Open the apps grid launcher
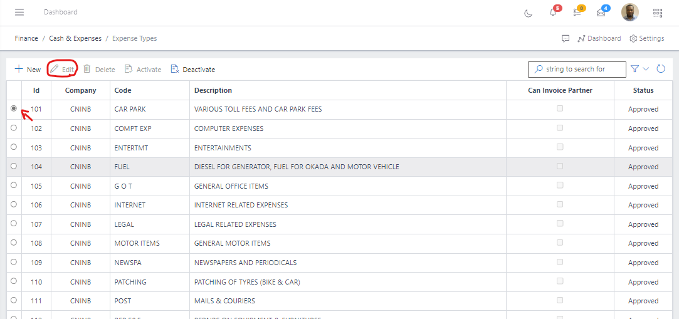The height and width of the screenshot is (319, 679). pos(658,13)
